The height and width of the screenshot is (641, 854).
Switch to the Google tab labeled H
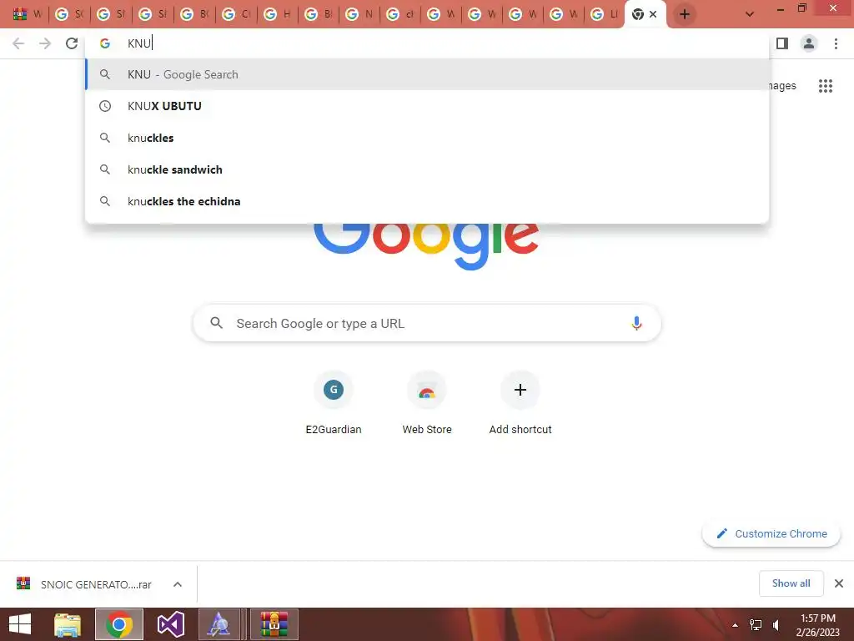[x=277, y=14]
